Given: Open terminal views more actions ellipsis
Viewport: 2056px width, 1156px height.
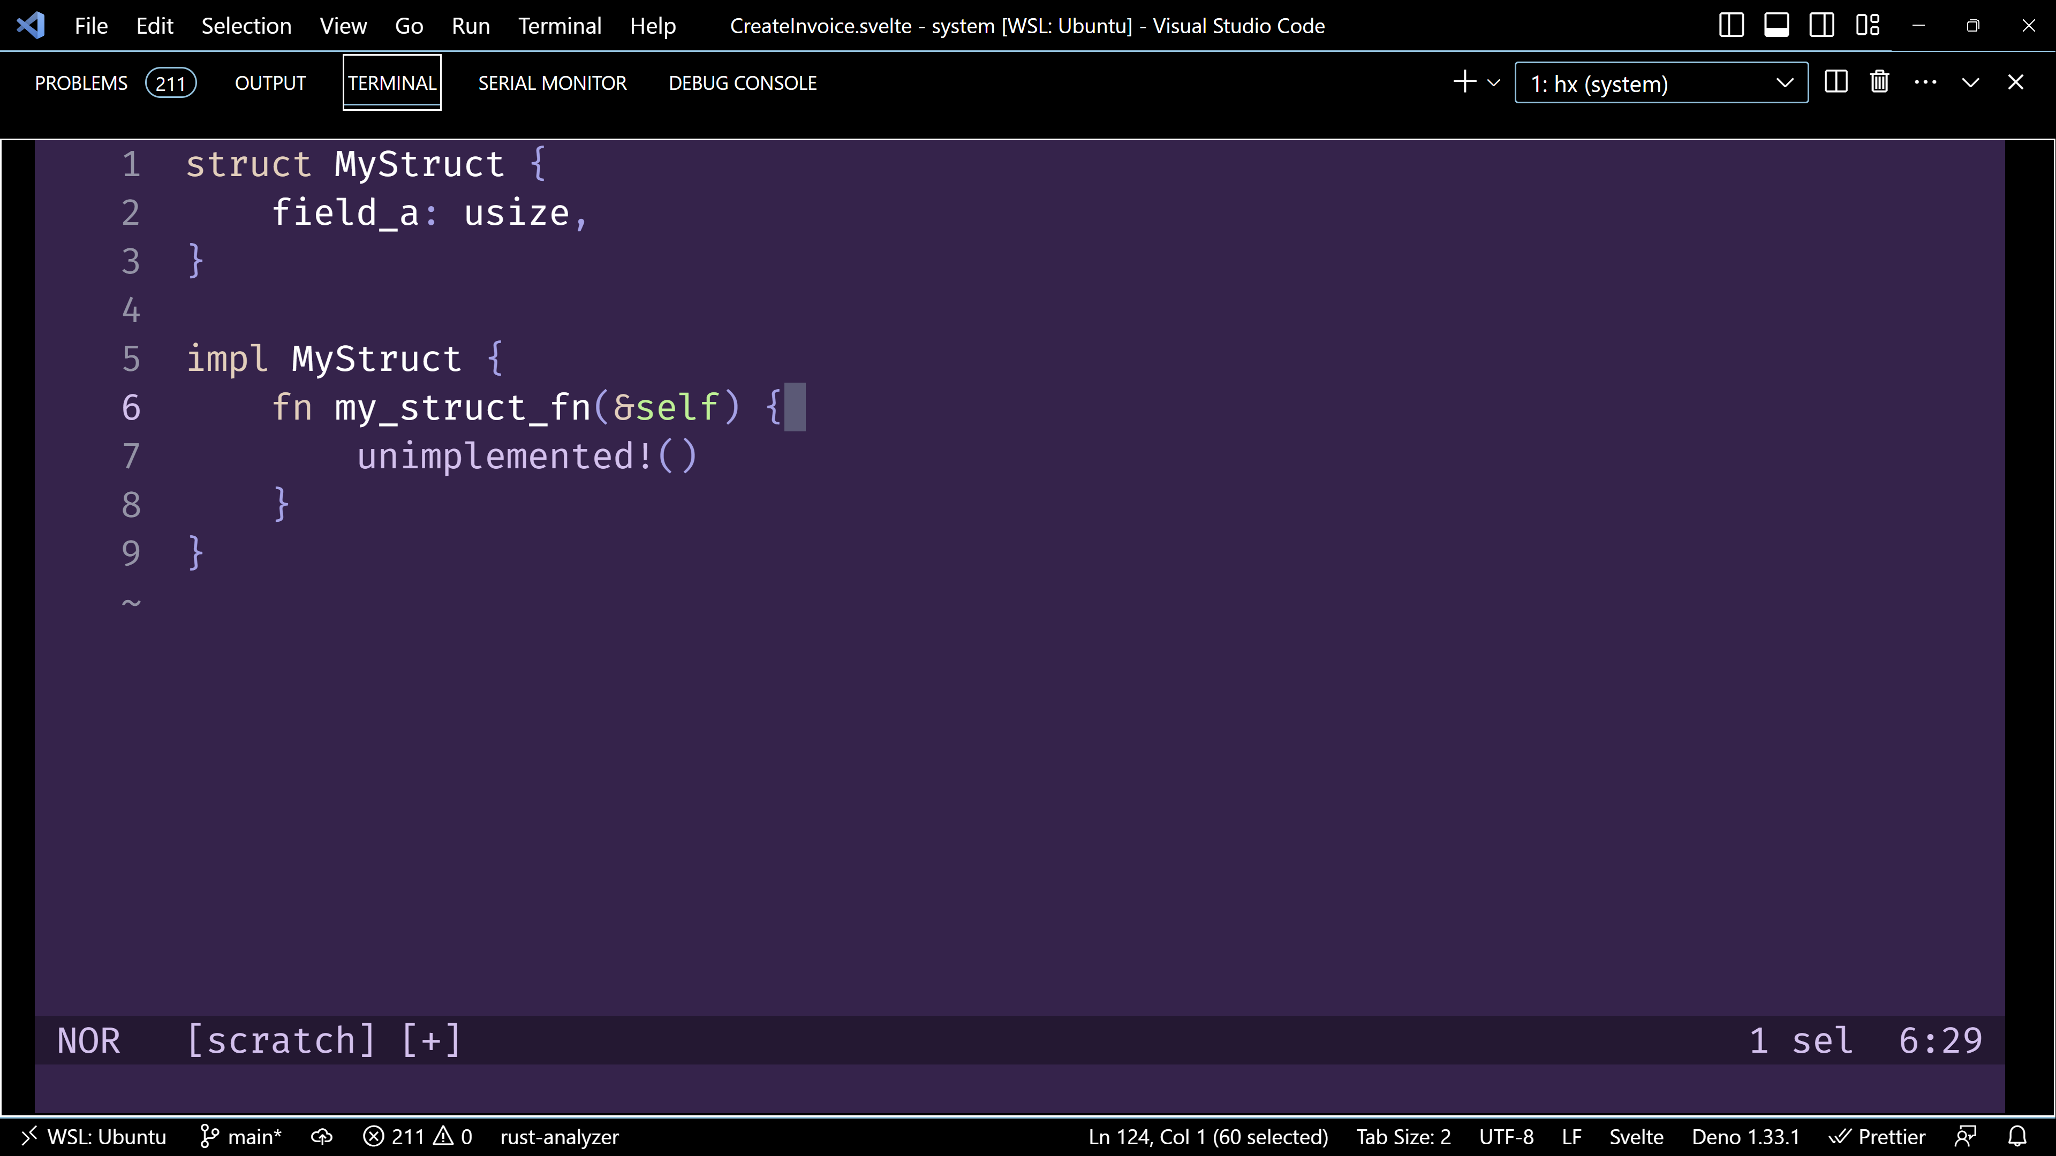Looking at the screenshot, I should tap(1926, 82).
